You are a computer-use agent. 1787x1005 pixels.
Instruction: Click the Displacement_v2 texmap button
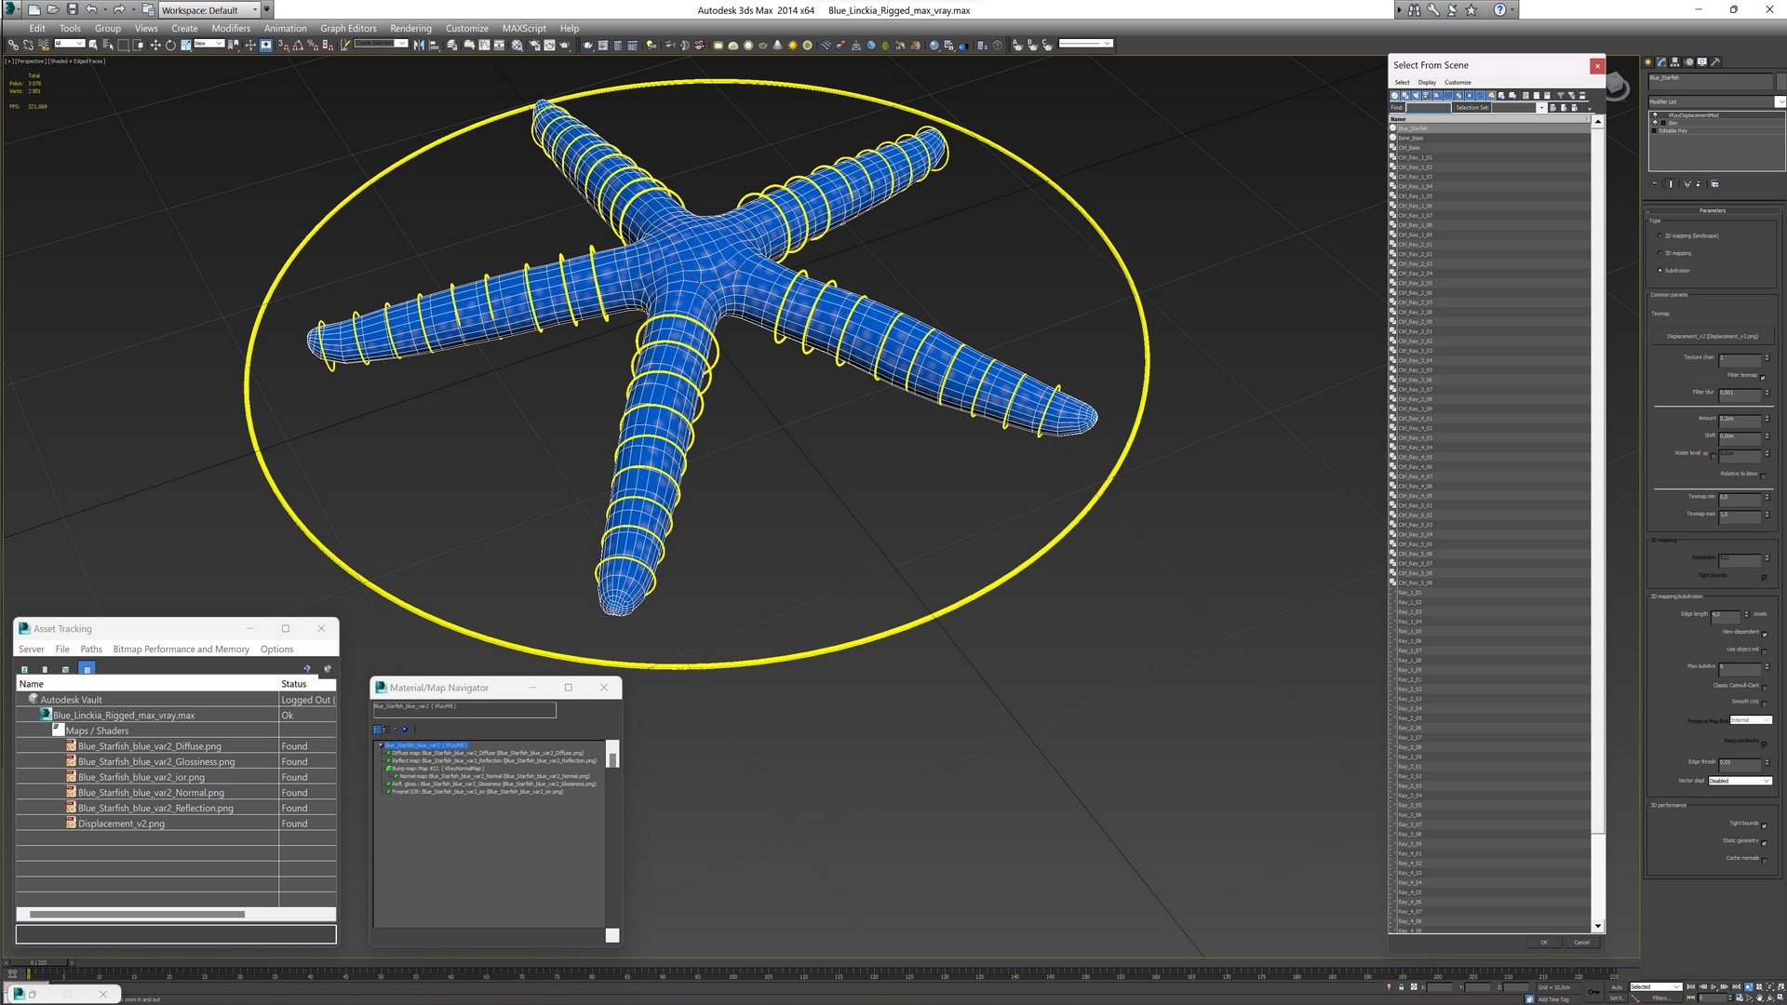(x=1713, y=336)
